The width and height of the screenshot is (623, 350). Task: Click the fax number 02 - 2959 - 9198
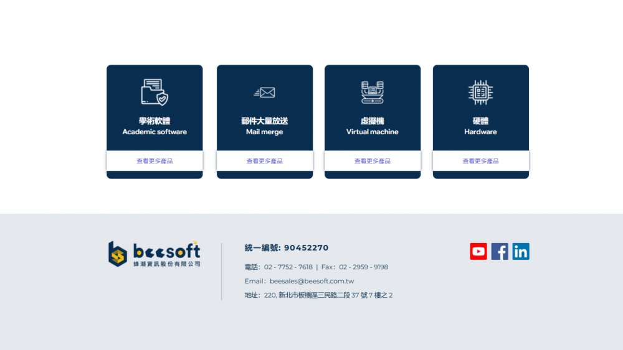coord(363,267)
